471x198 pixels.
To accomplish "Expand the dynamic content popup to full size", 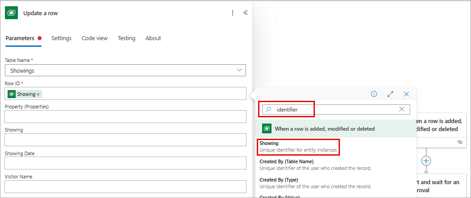I will (390, 94).
